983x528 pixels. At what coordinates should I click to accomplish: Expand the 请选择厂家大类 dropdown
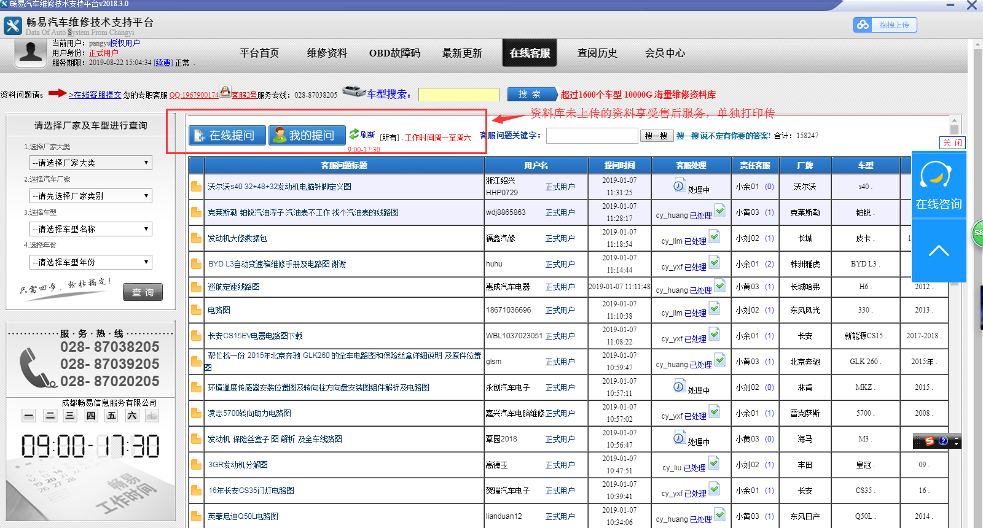coord(91,163)
